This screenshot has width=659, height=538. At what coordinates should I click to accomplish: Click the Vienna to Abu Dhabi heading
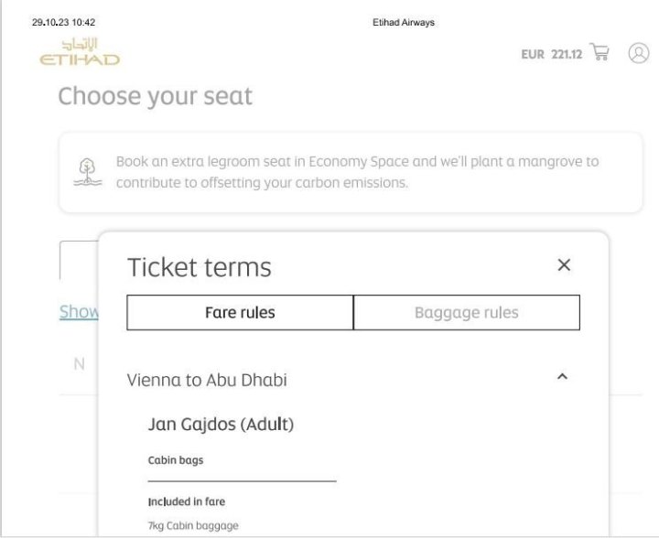click(x=207, y=380)
